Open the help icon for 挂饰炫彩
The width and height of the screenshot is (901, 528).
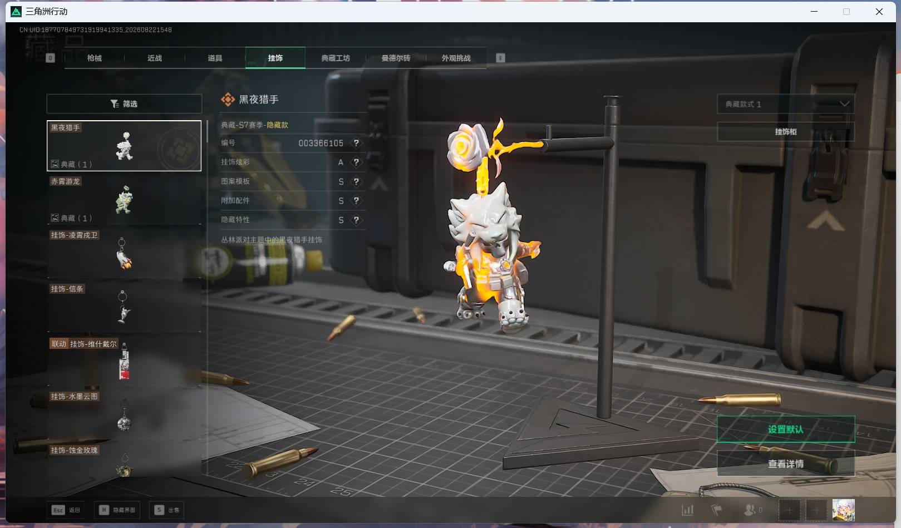(x=356, y=162)
